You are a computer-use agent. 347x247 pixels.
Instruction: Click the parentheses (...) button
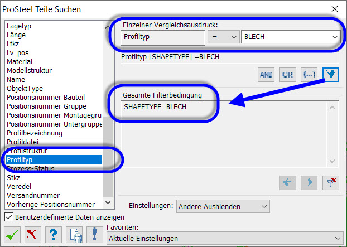pos(309,75)
